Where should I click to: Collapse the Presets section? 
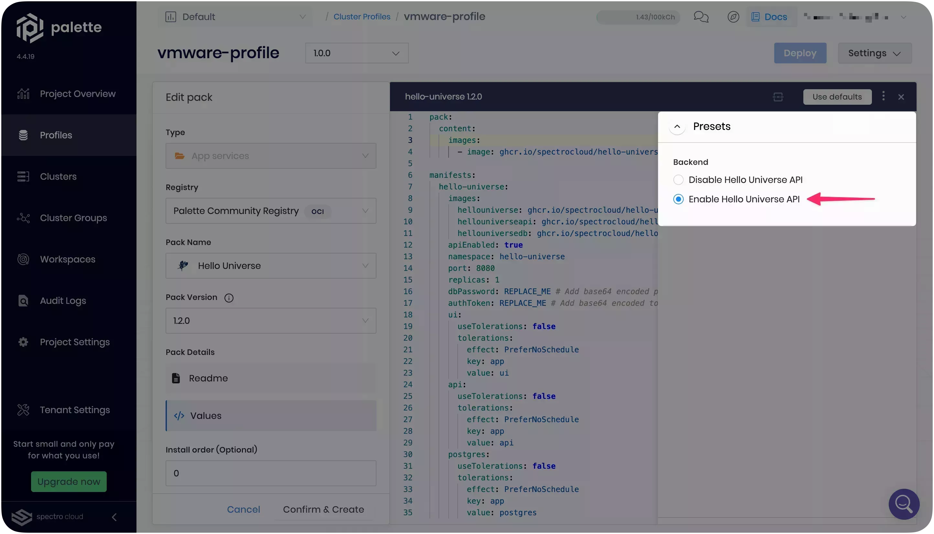677,126
